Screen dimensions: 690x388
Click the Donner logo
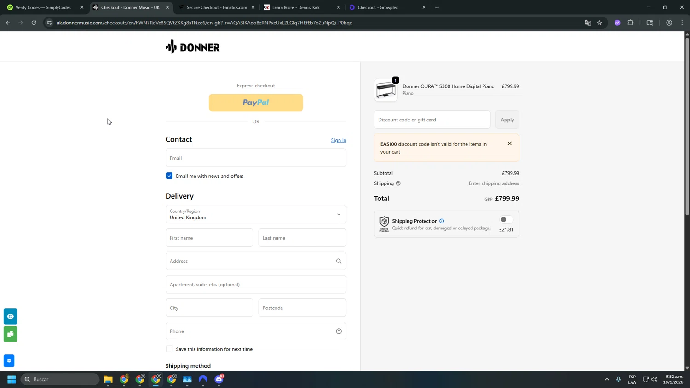coord(192,47)
